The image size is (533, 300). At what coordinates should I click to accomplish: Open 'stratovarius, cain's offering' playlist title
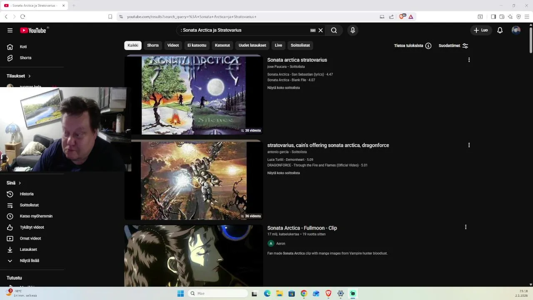[x=328, y=145]
